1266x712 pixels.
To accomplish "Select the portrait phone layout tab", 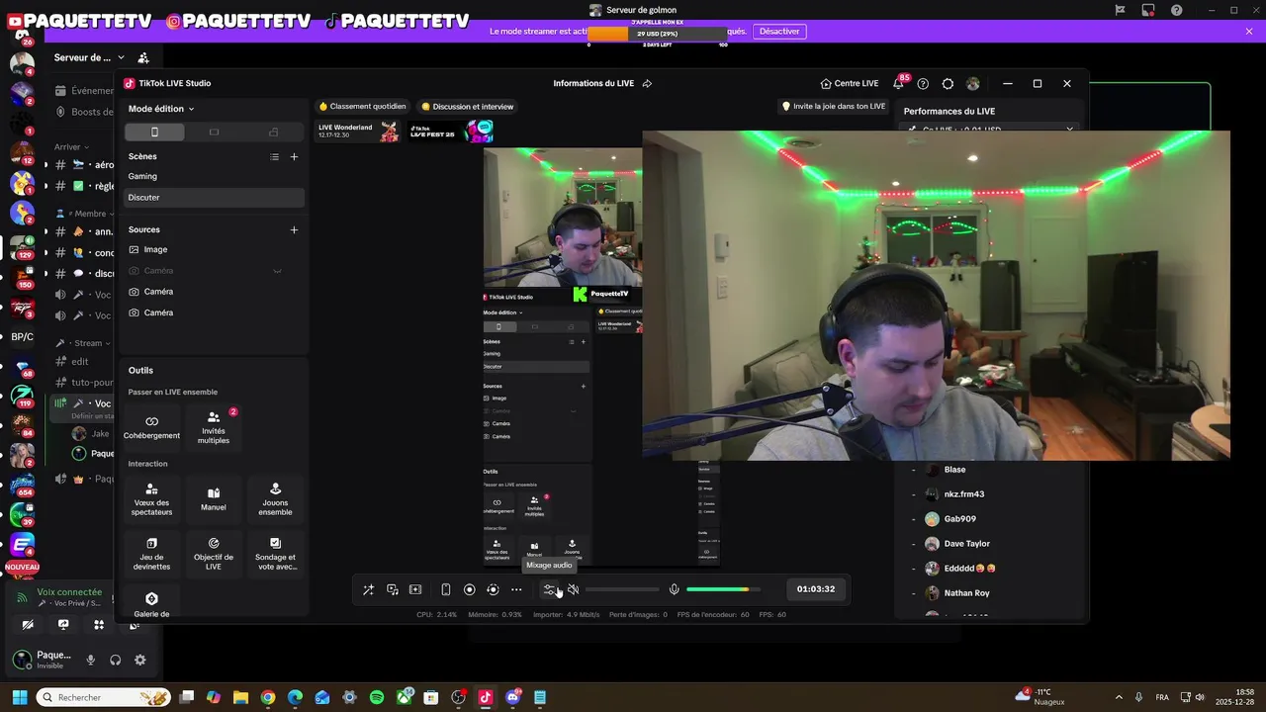I will coord(154,132).
